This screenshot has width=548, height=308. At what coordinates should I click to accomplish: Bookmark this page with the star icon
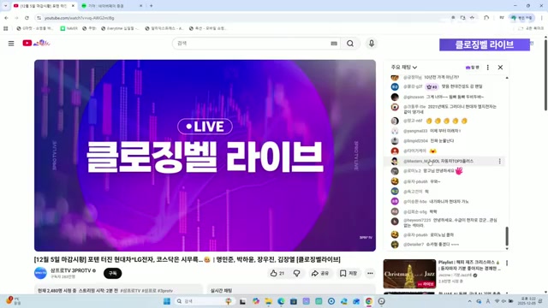click(472, 18)
